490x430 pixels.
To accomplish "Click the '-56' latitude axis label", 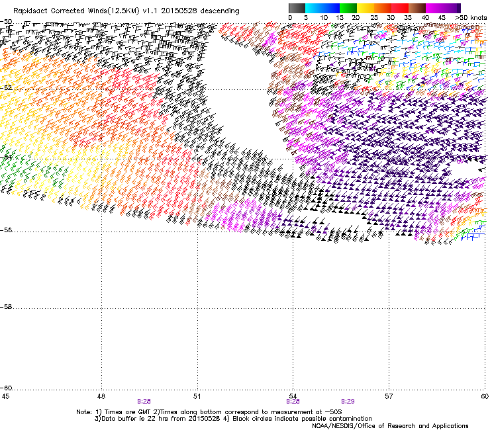I will [6, 230].
